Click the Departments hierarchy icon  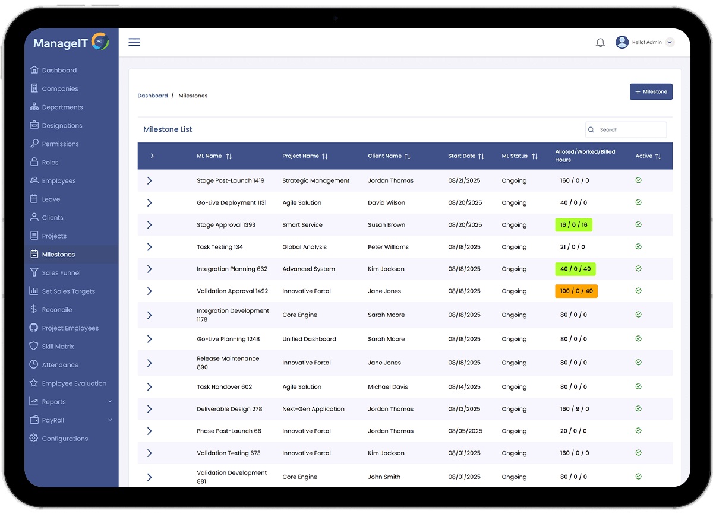[x=34, y=107]
